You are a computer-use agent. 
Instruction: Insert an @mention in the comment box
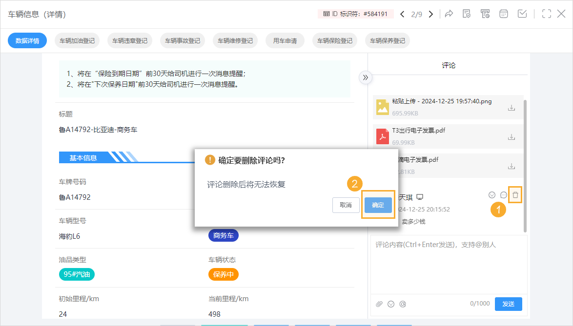point(403,304)
